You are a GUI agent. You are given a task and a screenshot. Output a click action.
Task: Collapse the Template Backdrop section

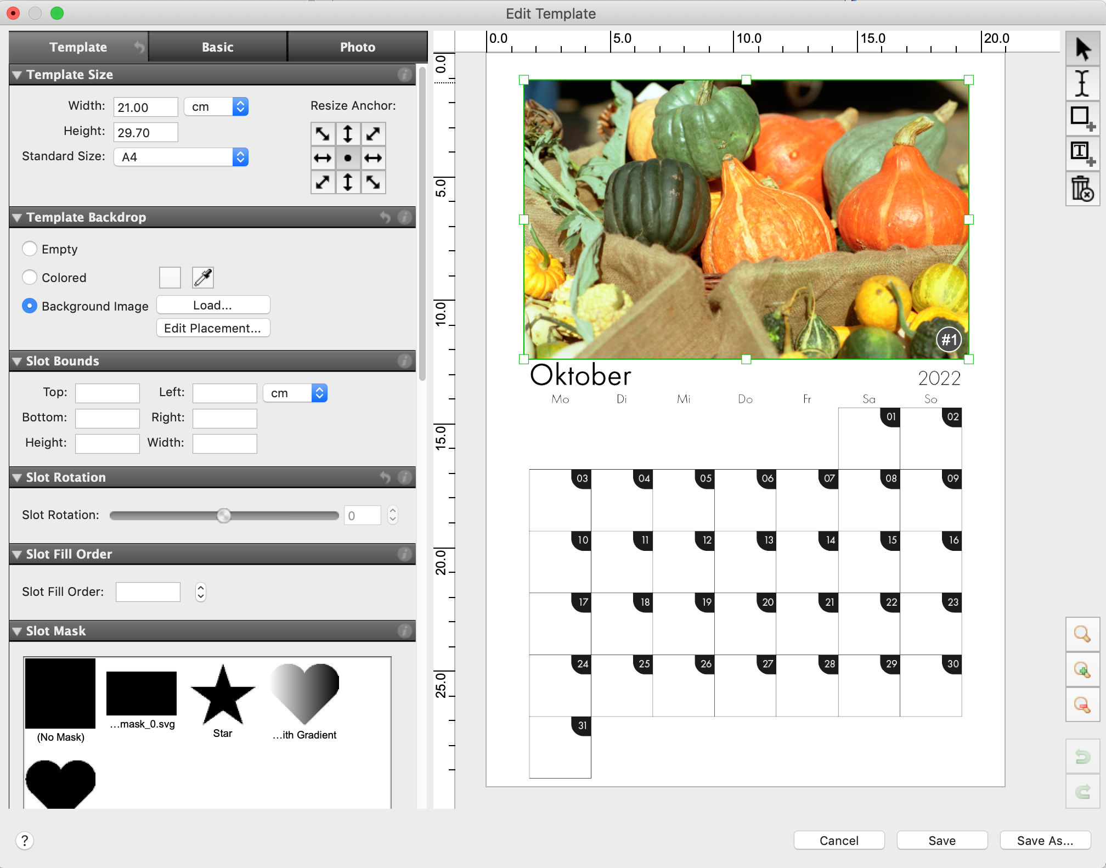[17, 217]
